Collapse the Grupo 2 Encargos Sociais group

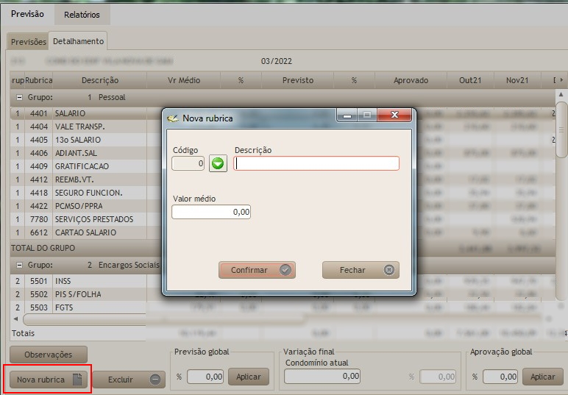(18, 265)
